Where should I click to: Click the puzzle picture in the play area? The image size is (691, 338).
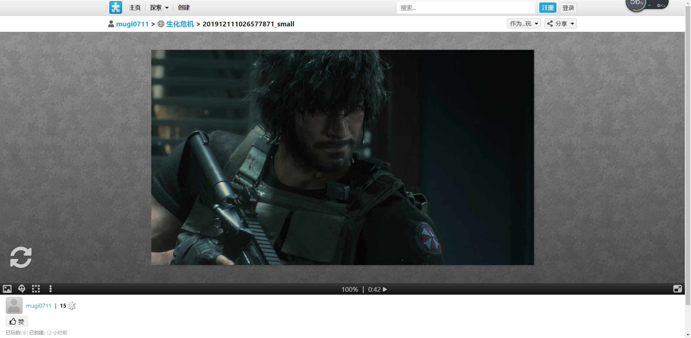point(342,157)
